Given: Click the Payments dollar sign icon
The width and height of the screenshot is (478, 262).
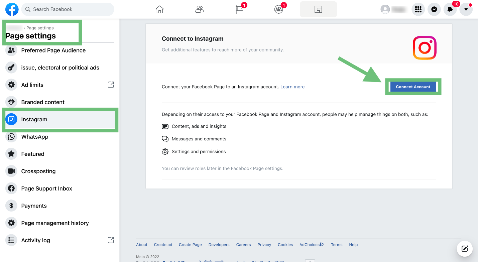Looking at the screenshot, I should coord(11,206).
